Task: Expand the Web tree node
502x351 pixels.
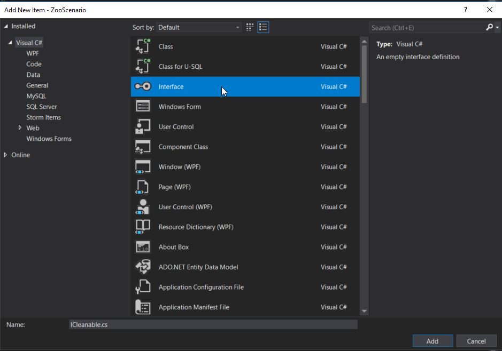Action: pos(20,128)
